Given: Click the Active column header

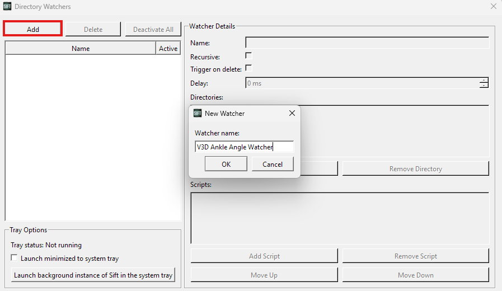Looking at the screenshot, I should click(x=168, y=48).
